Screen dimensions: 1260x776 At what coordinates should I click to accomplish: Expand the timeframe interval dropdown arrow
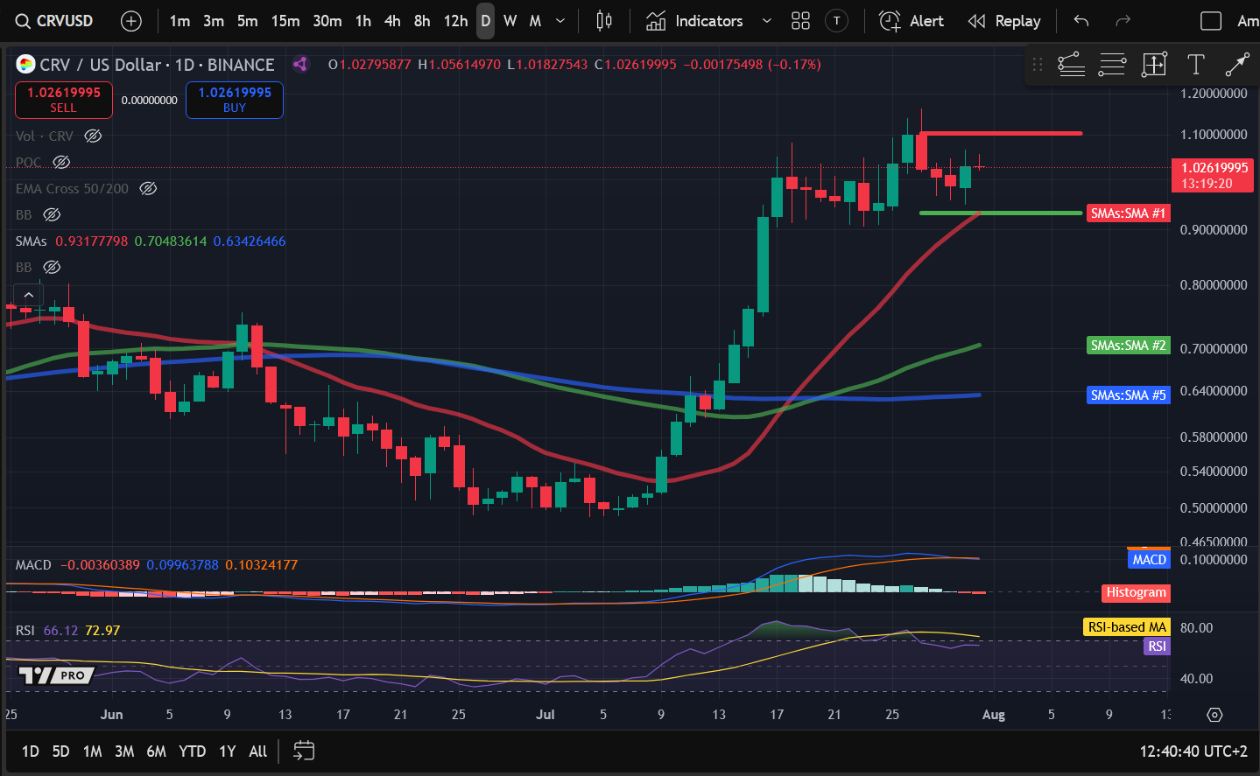(560, 21)
